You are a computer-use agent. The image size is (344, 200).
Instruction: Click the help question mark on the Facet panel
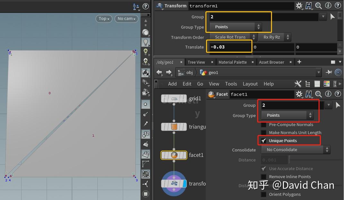pyautogui.click(x=337, y=94)
